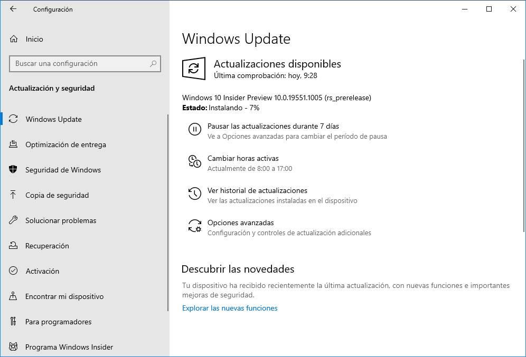Minimize the Configuración window
Screen dimensions: 526x357
465,9
